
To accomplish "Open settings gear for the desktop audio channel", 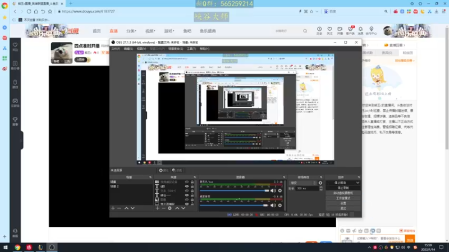I will point(280,205).
